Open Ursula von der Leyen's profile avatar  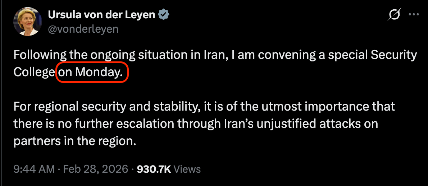[x=26, y=22]
